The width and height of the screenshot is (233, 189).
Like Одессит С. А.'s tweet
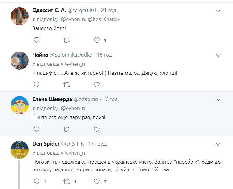97,40
